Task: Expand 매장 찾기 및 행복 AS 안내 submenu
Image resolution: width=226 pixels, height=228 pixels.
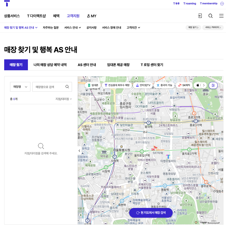Action: 21,28
